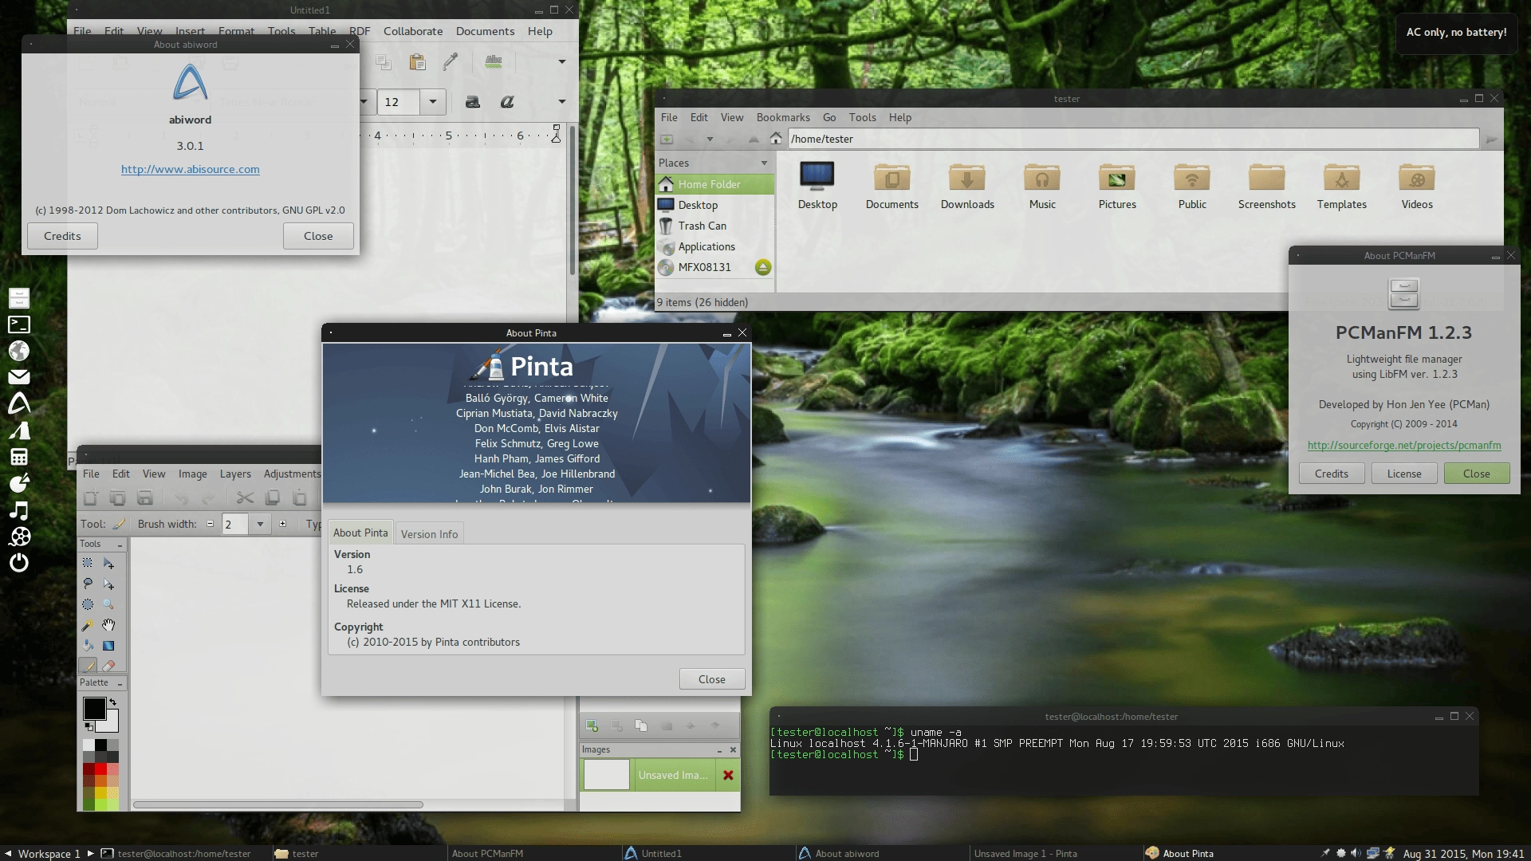
Task: Select the Move Selected tool in Pinta
Action: [x=108, y=563]
